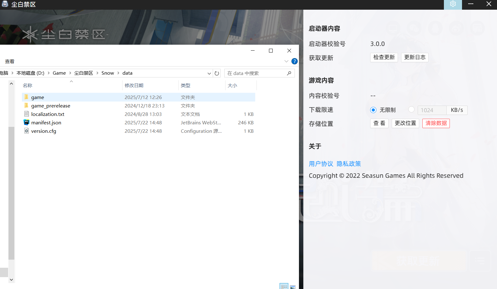
Task: Click the 查看 storage location button
Action: [379, 123]
